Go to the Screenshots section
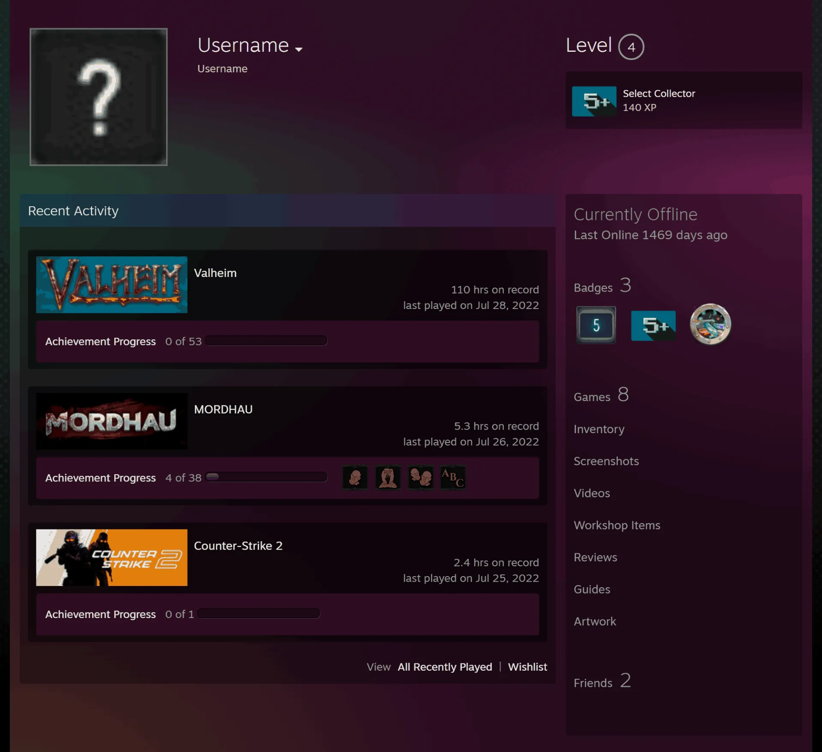This screenshot has width=822, height=752. pyautogui.click(x=606, y=461)
